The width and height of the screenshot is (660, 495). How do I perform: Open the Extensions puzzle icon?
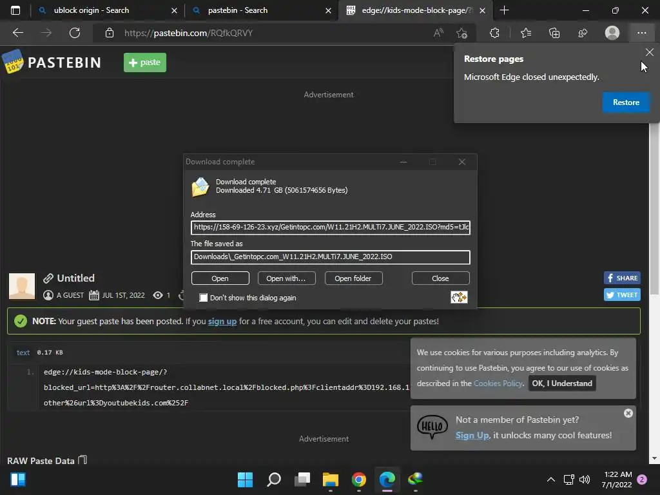[x=494, y=33]
